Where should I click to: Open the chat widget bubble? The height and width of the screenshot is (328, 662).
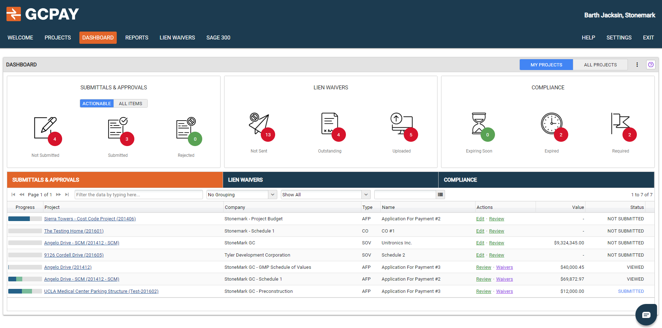[x=646, y=315]
